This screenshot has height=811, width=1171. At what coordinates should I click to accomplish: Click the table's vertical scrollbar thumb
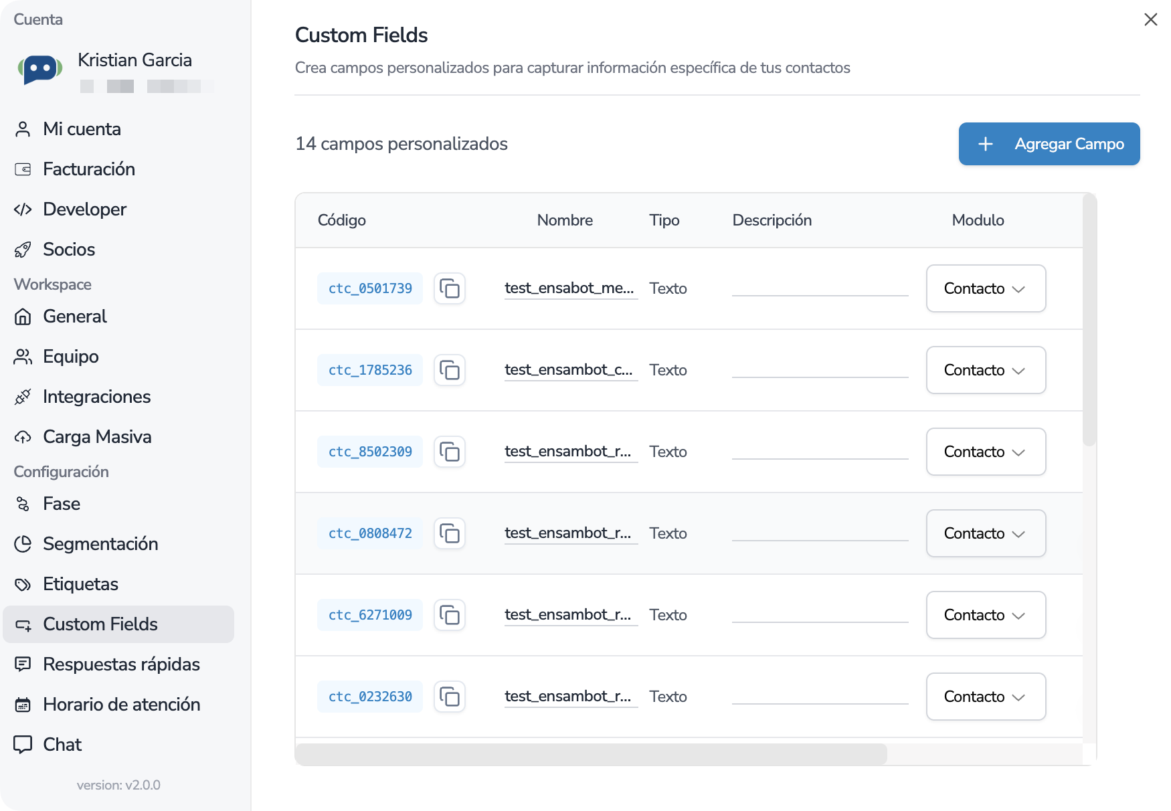[1089, 320]
